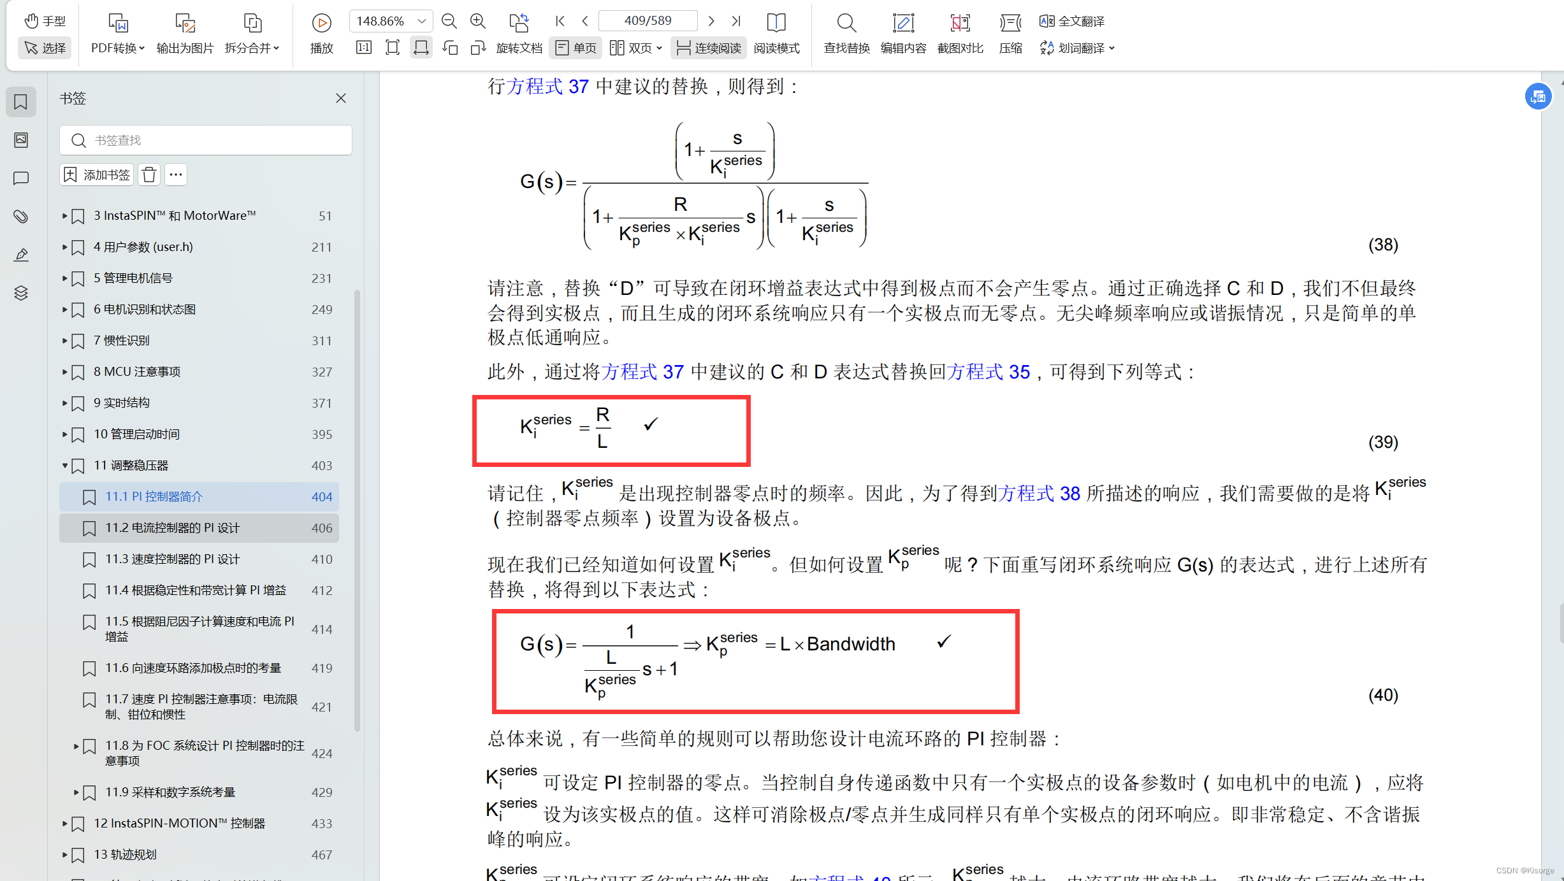Click the 方程式 38 hyperlink
This screenshot has height=881, width=1564.
click(x=1039, y=492)
